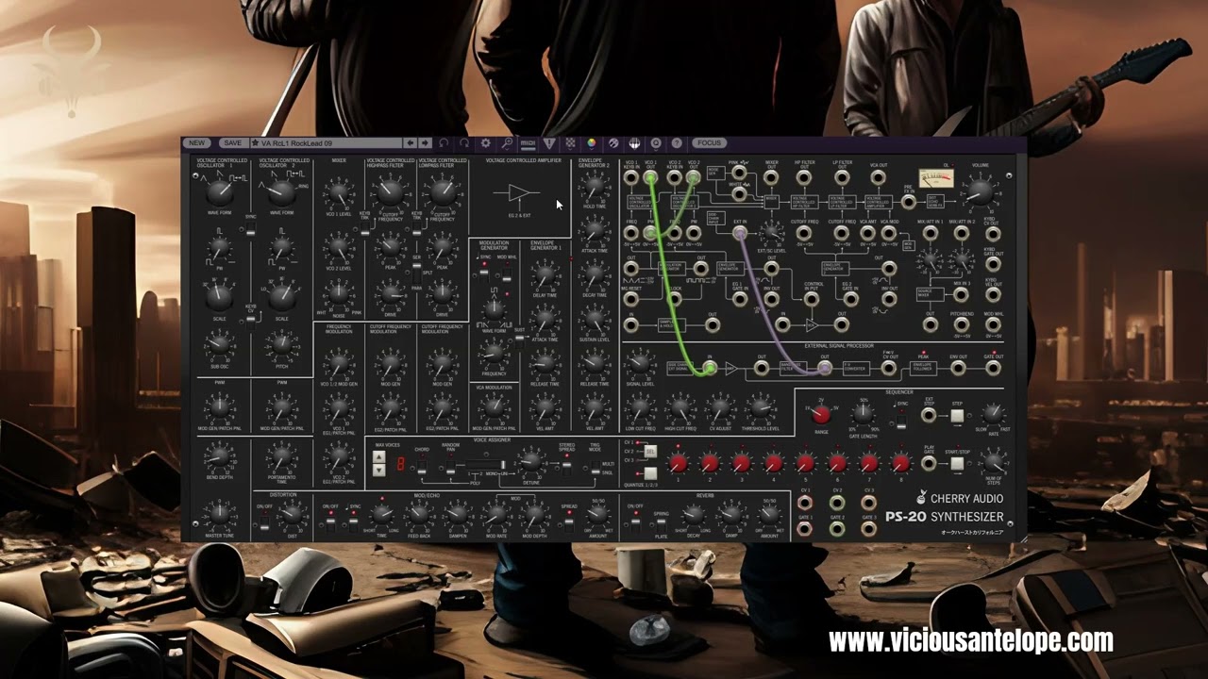Toggle the modulation generator MOD WHL switch
This screenshot has height=679, width=1208.
[506, 273]
